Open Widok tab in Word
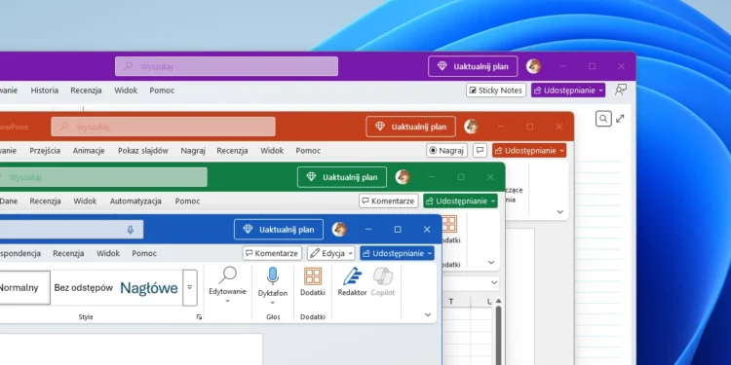Screen dimensions: 731x365 coord(108,253)
